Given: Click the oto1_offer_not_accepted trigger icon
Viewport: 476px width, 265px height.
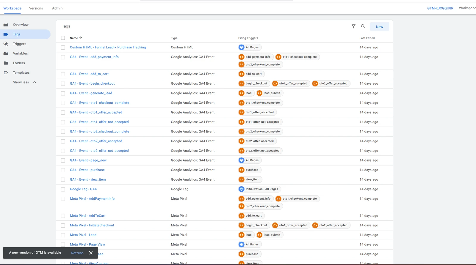Looking at the screenshot, I should (242, 122).
